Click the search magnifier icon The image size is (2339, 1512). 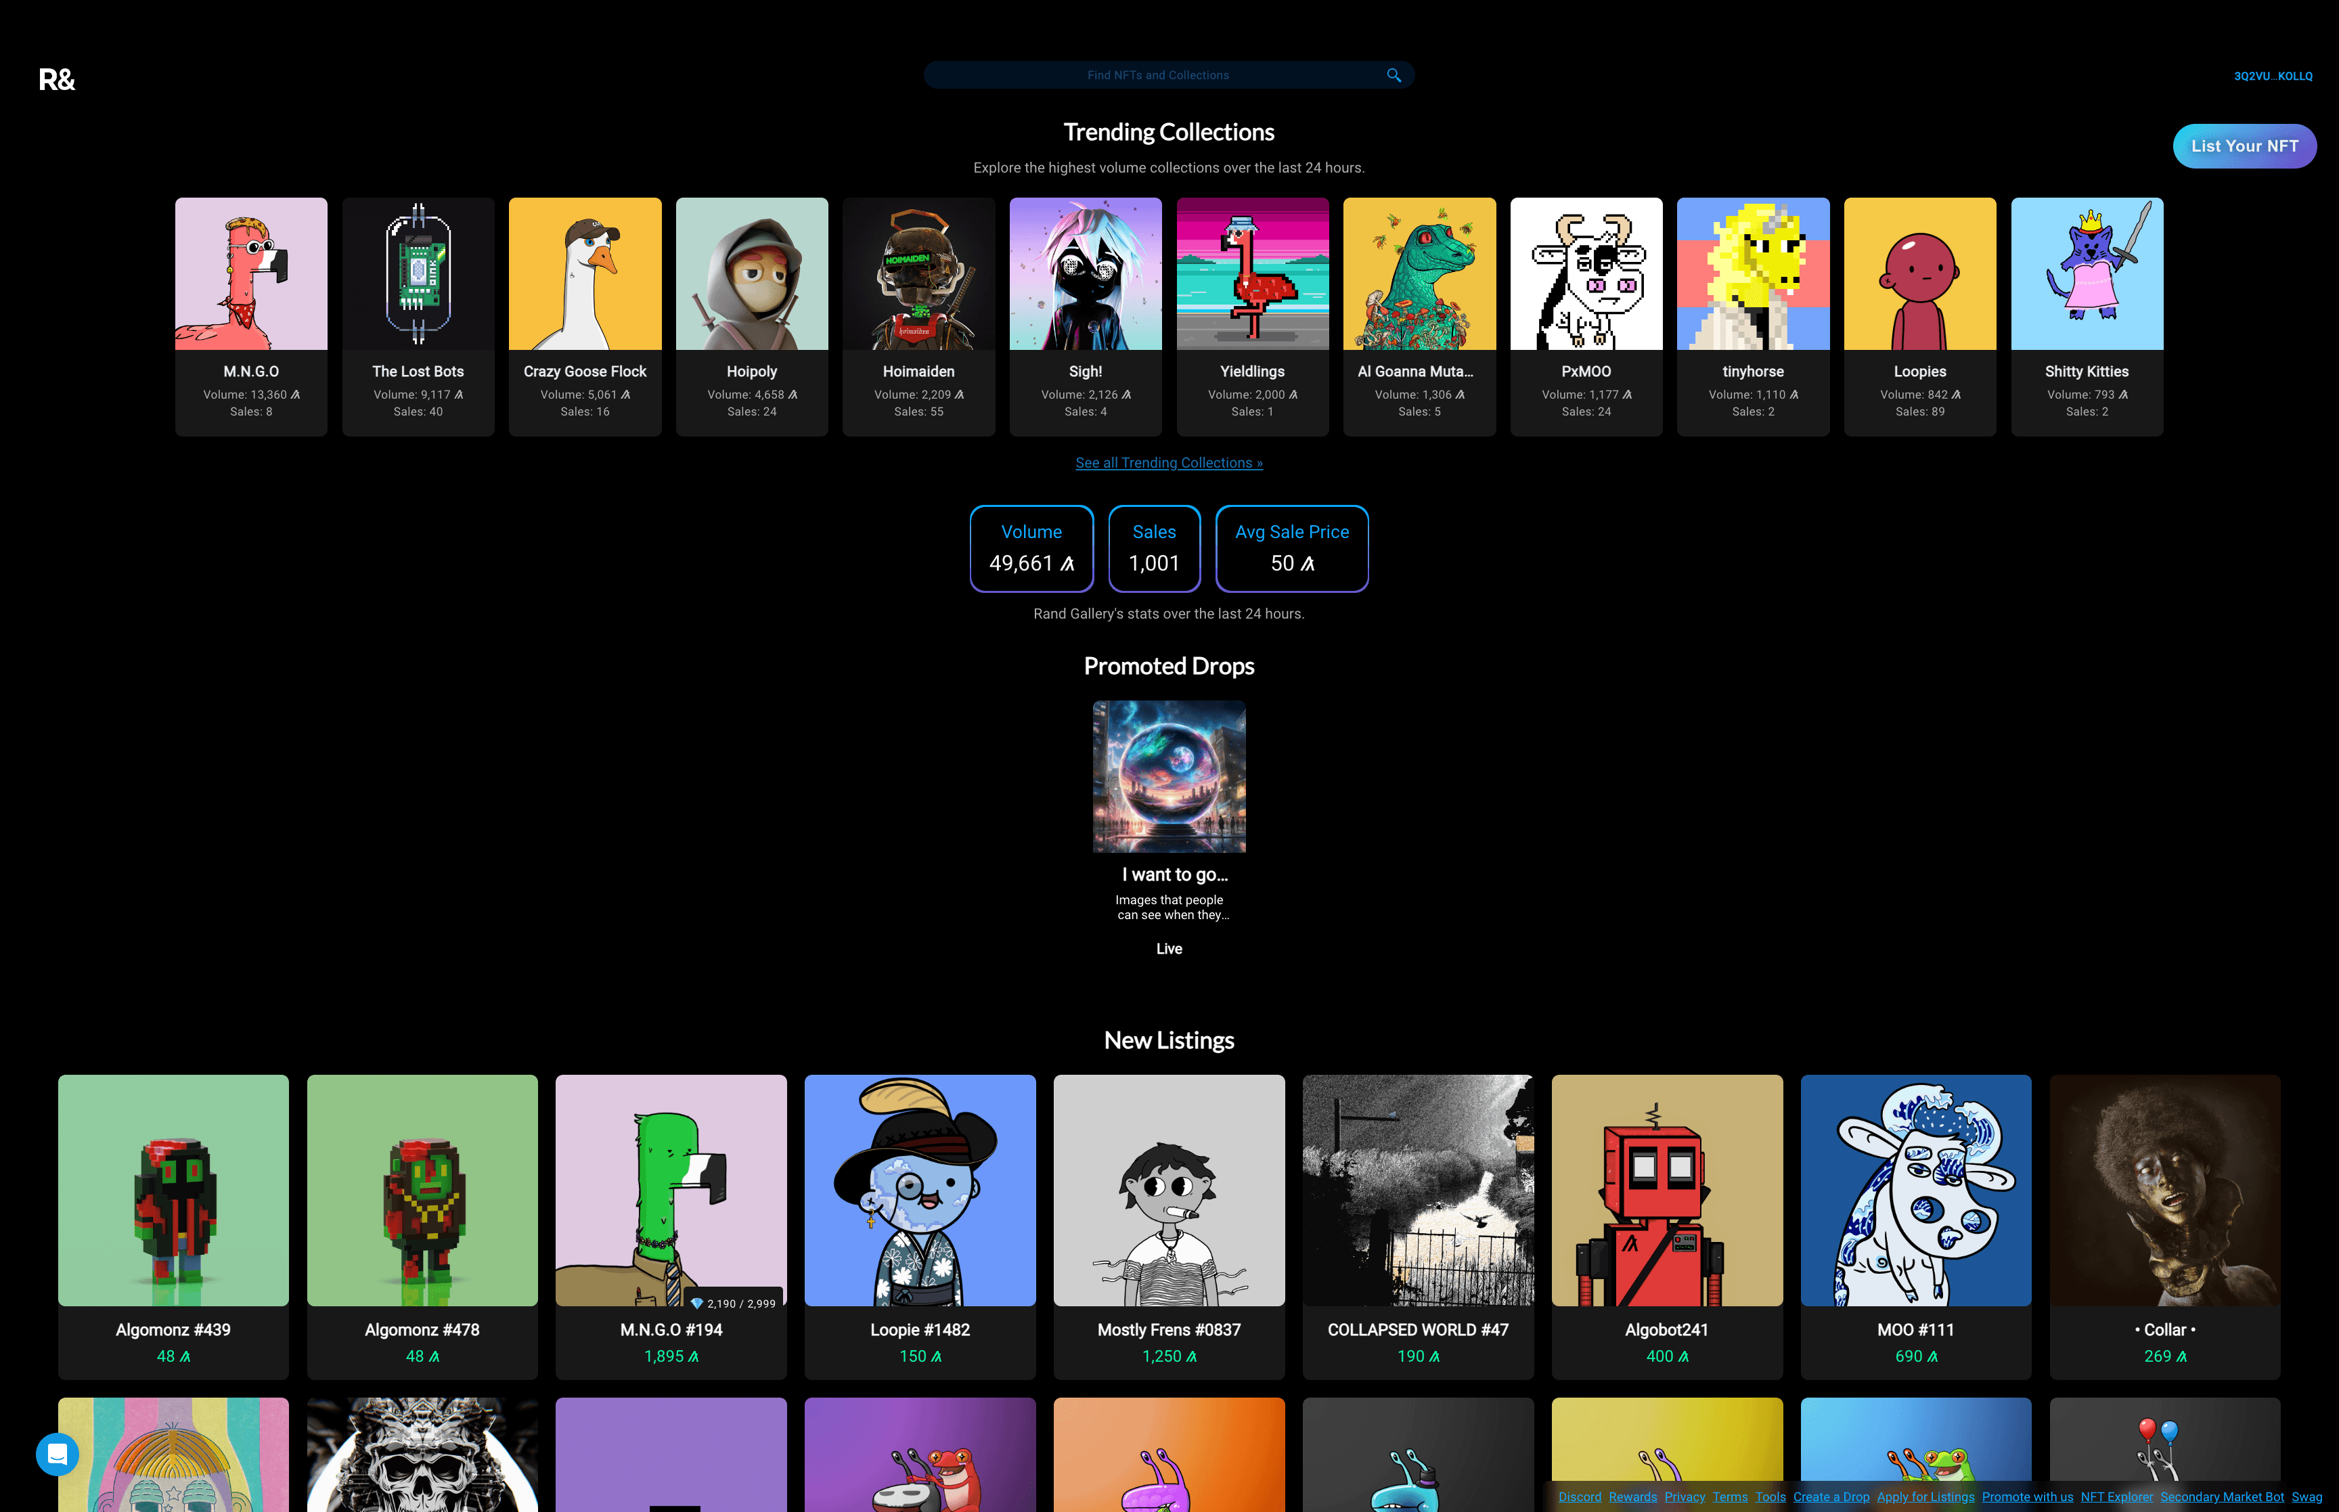(x=1393, y=76)
